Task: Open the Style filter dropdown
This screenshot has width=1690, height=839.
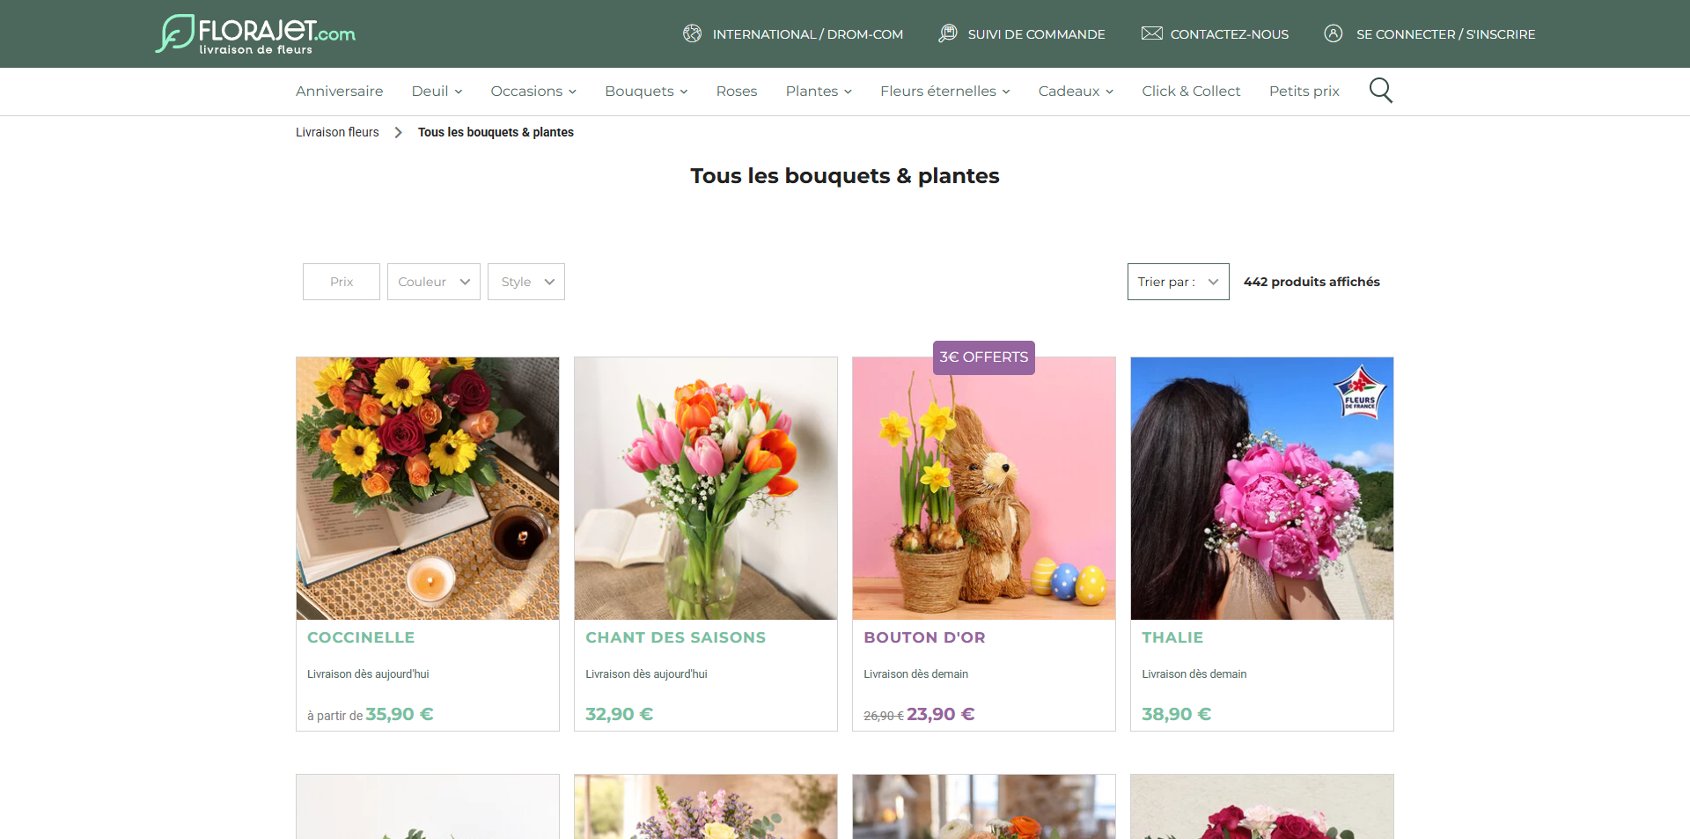Action: (x=526, y=282)
